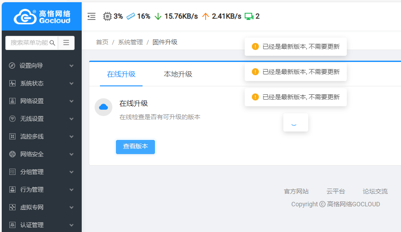Focus the 搜索菜单功能 search field
Viewport: 401px width, 232px height.
29,43
